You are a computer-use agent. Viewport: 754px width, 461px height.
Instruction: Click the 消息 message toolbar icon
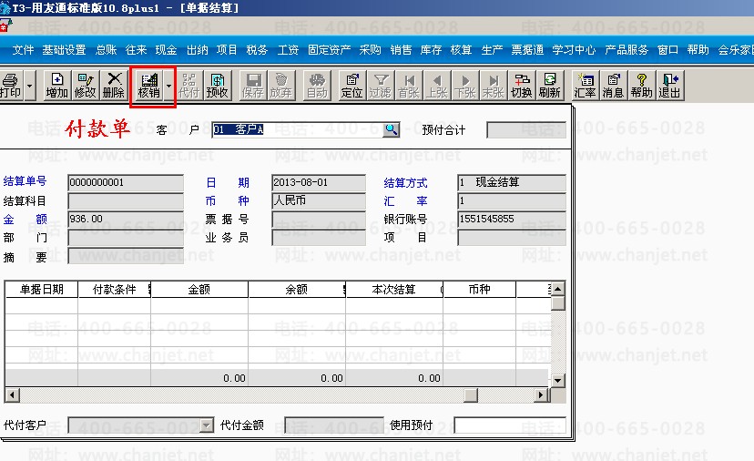pos(613,86)
